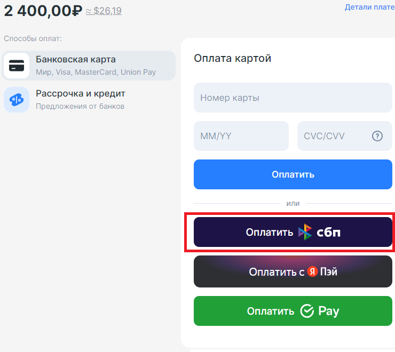This screenshot has height=352, width=395.
Task: Pay with the СБП button
Action: point(293,232)
